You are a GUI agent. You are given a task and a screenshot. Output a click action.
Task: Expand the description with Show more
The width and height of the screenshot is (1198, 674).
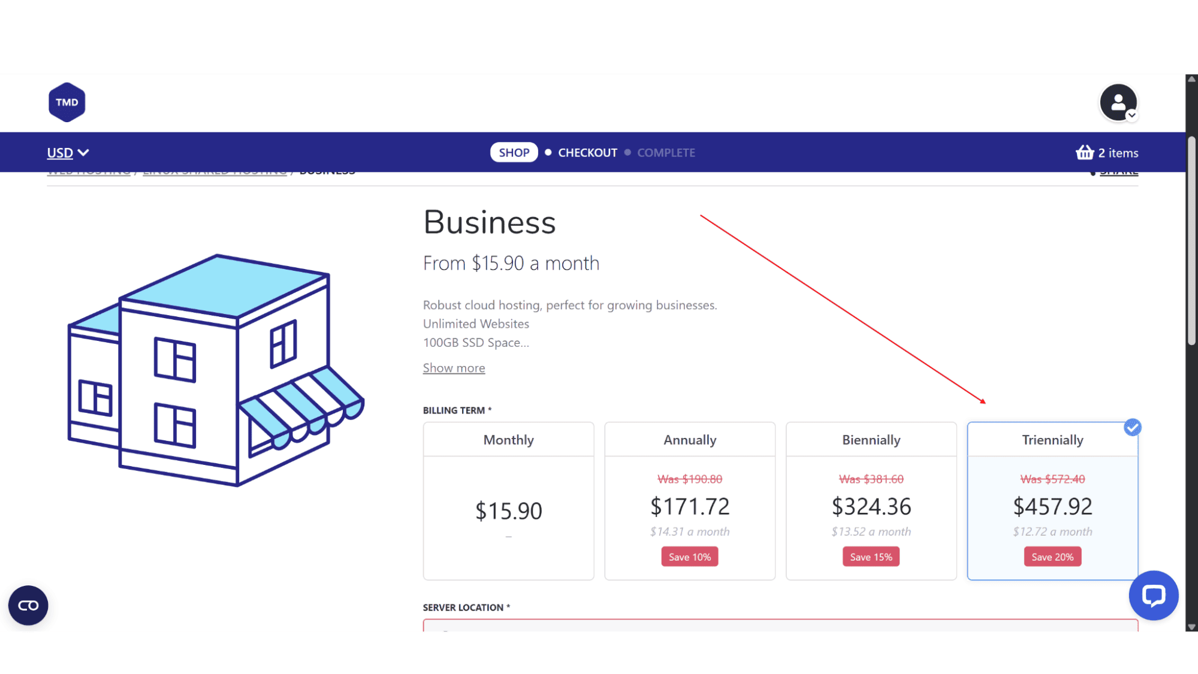pyautogui.click(x=454, y=368)
